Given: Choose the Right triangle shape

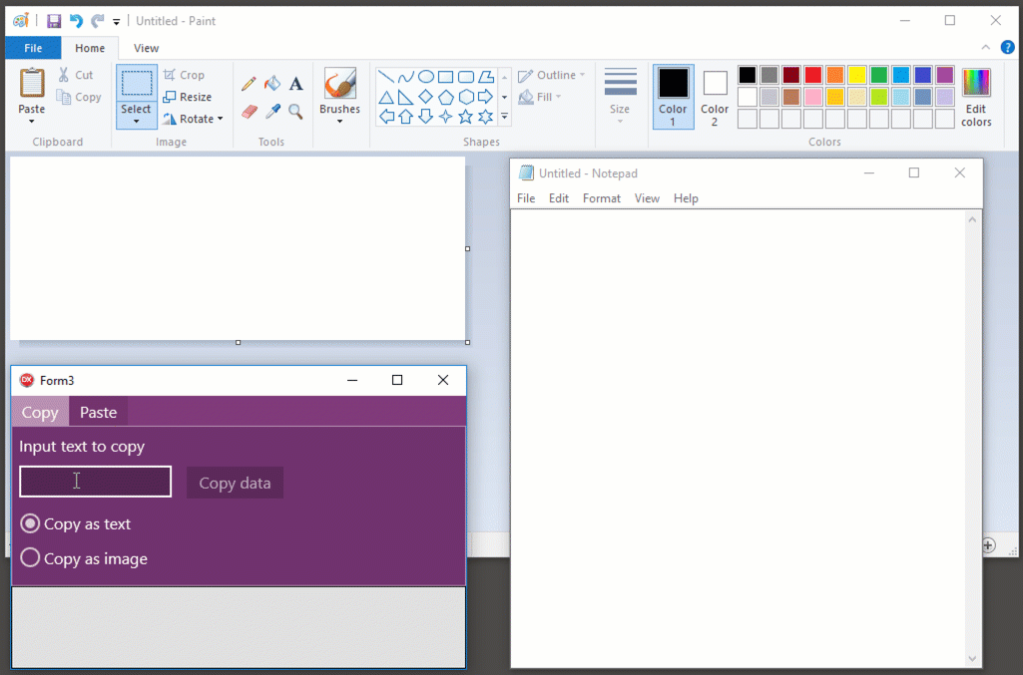Looking at the screenshot, I should point(406,97).
